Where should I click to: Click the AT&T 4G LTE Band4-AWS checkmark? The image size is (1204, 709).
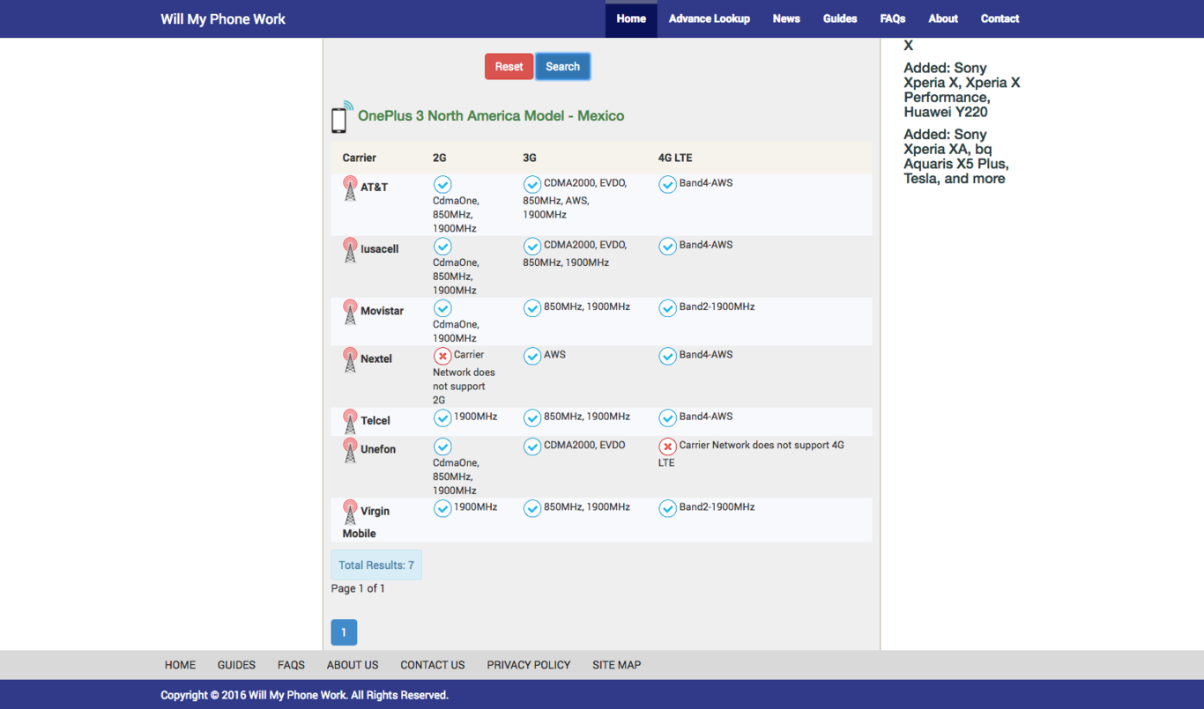coord(667,184)
